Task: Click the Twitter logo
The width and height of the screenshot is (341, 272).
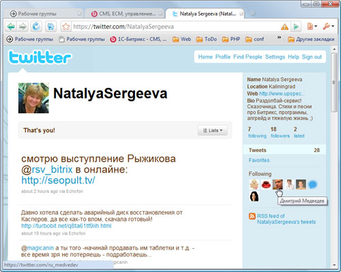Action: (40, 57)
